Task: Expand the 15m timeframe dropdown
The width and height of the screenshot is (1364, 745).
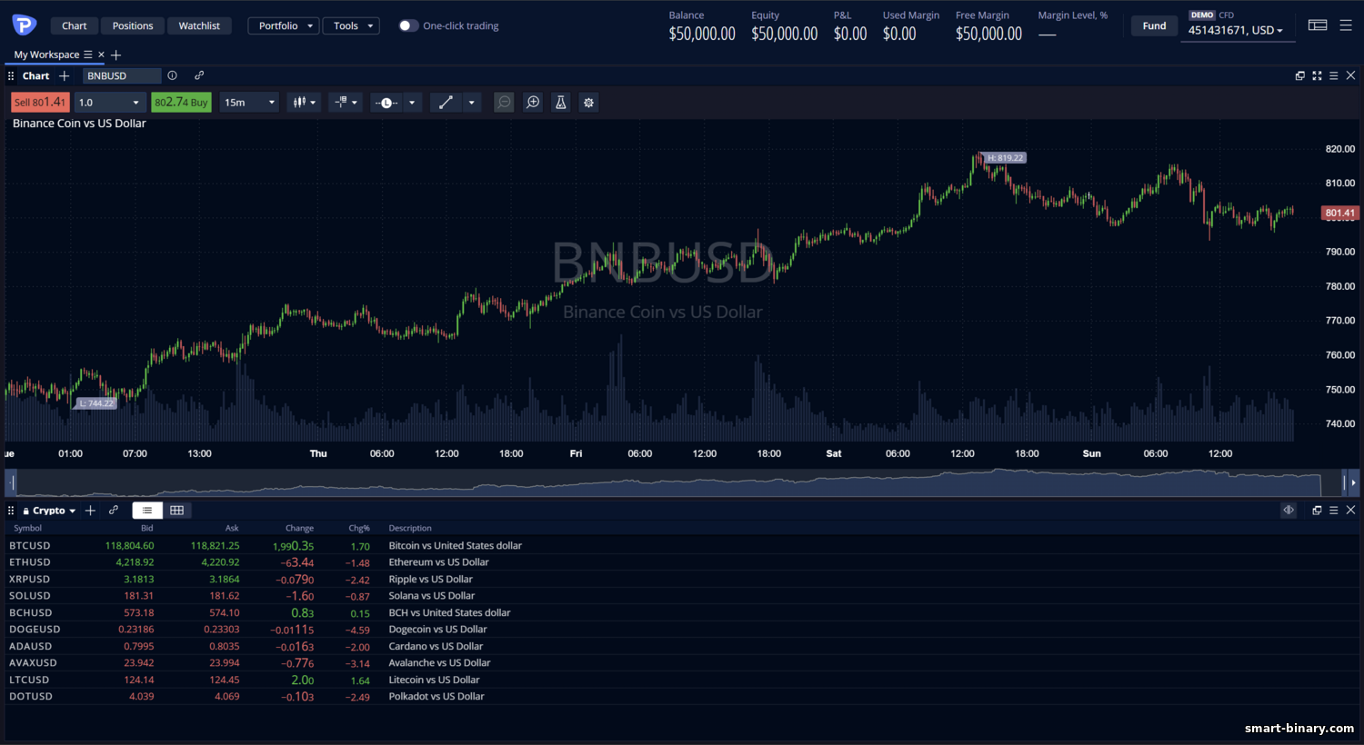Action: click(249, 103)
